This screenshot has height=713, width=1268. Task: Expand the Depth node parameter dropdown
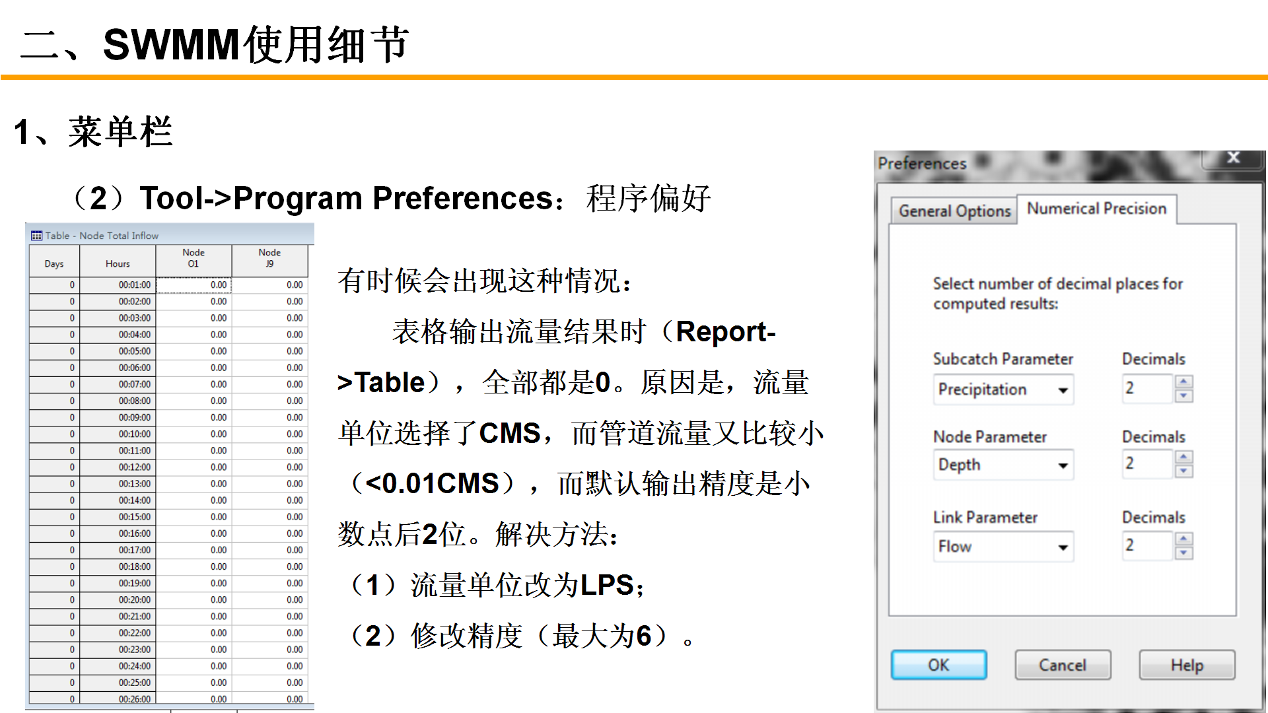click(1063, 465)
